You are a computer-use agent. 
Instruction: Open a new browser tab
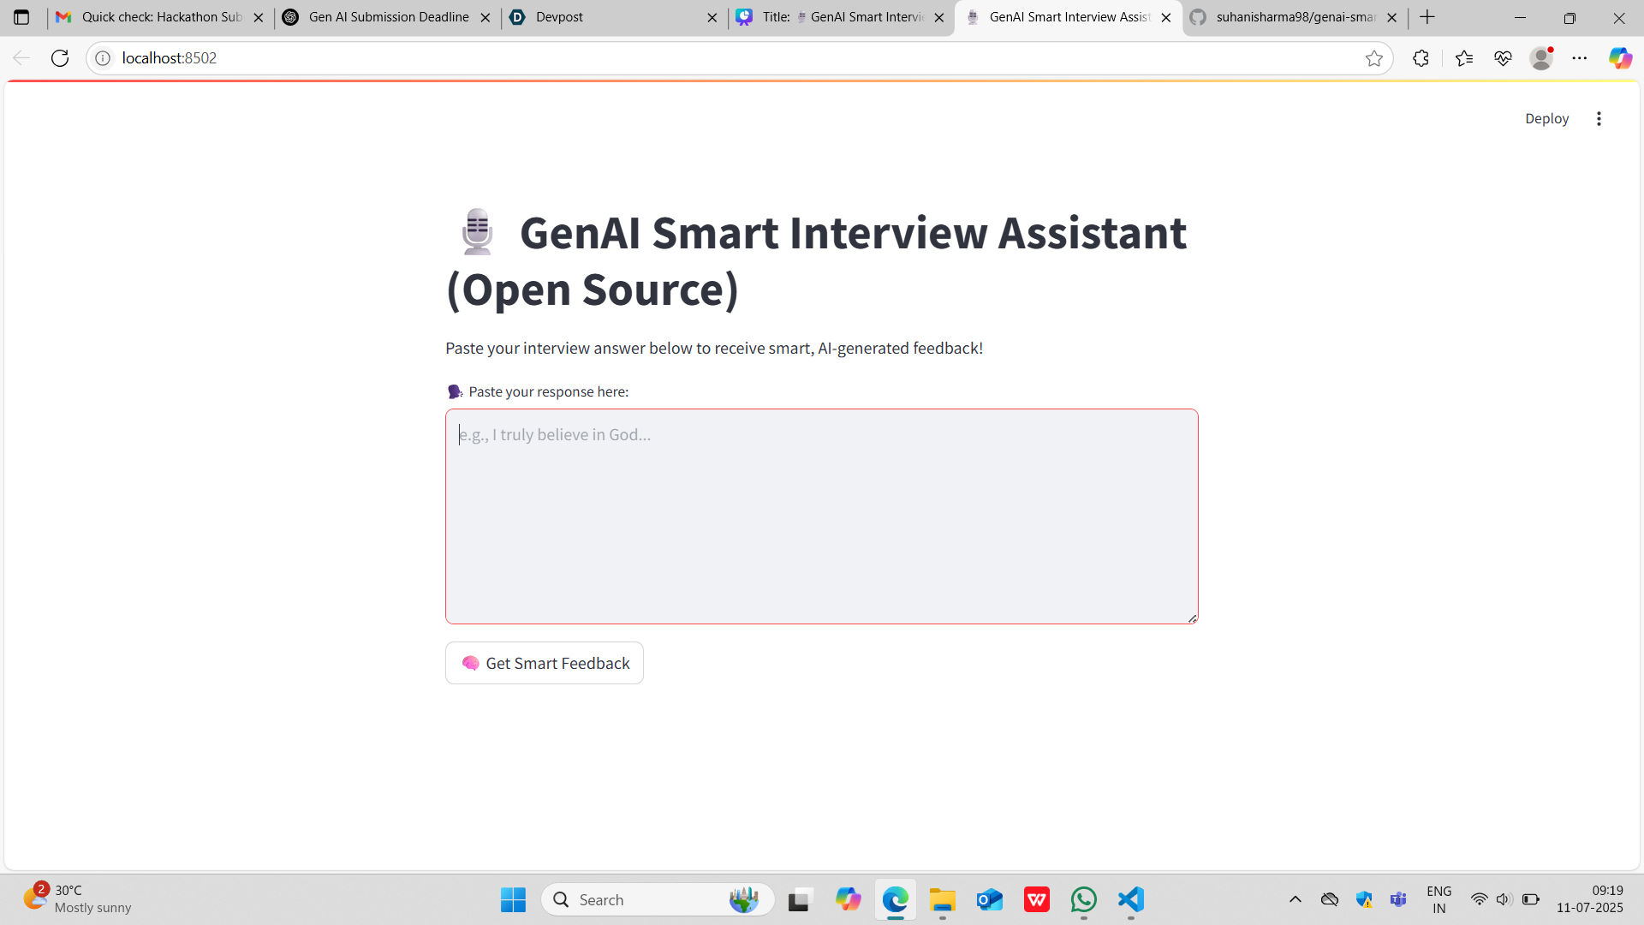(x=1427, y=17)
